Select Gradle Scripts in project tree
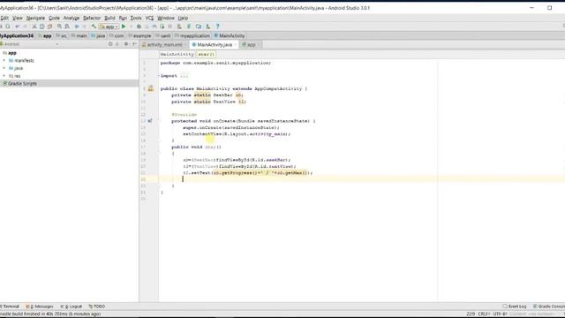This screenshot has width=565, height=318. (22, 83)
